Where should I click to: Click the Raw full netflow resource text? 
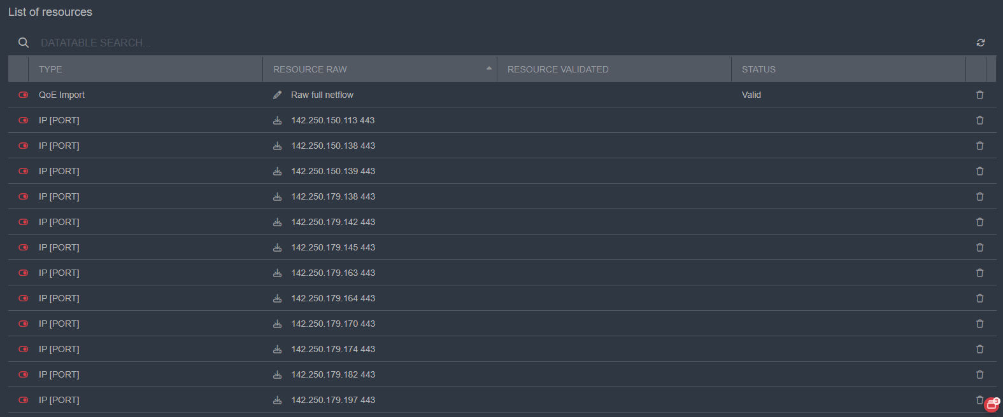[x=322, y=95]
